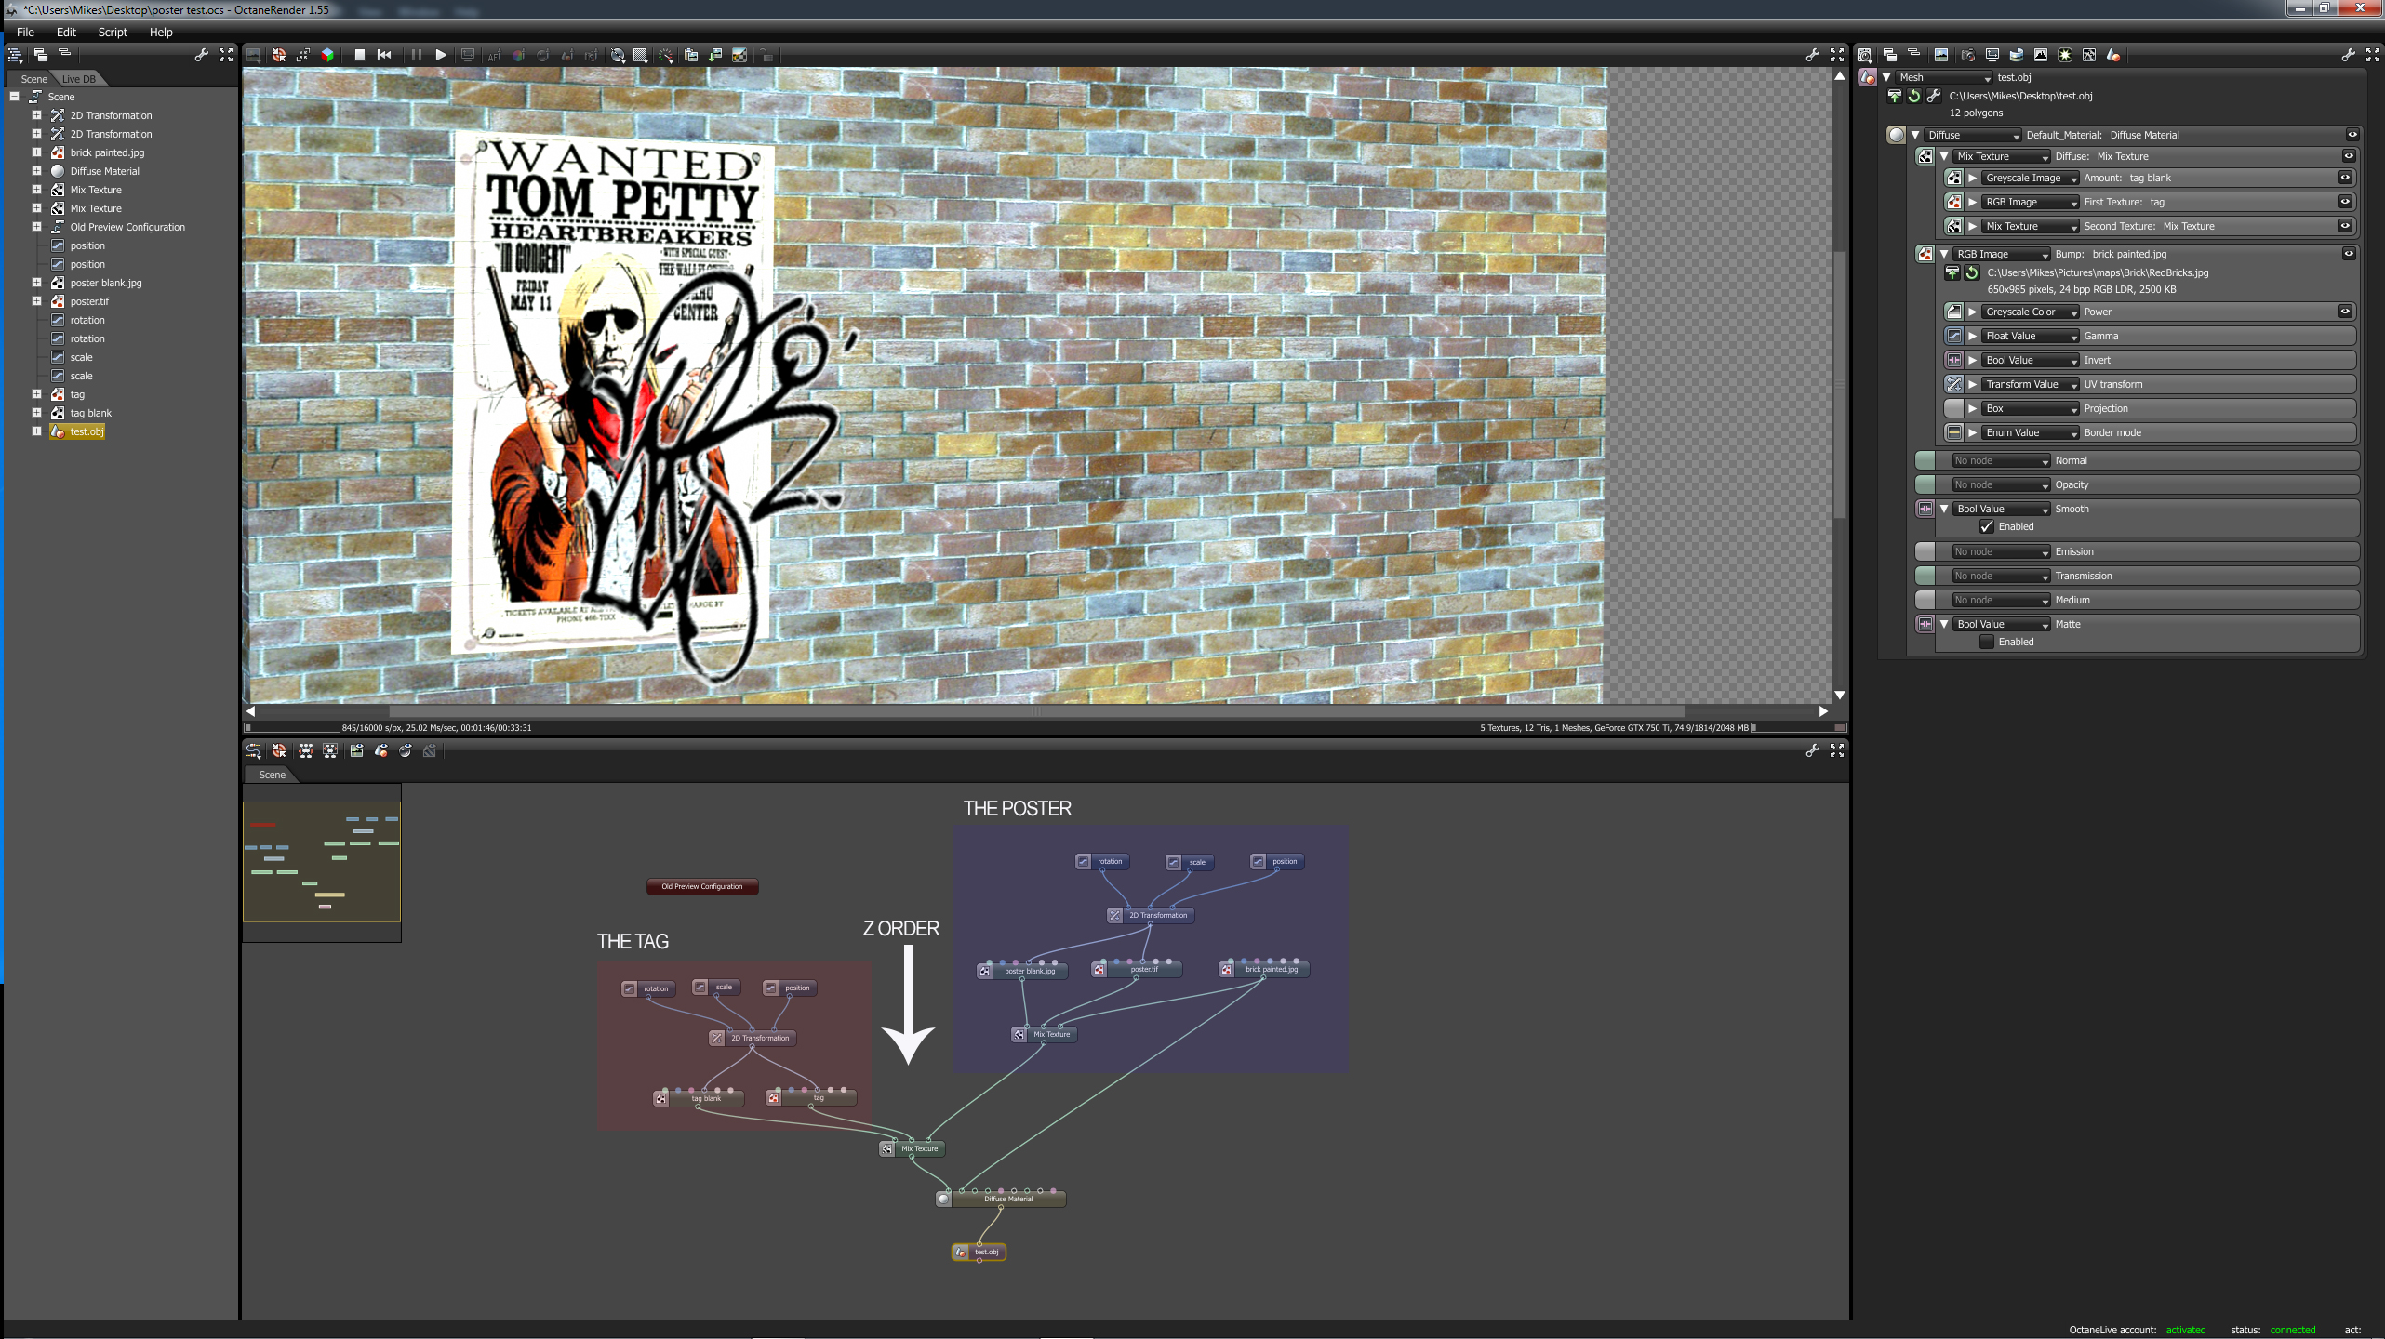Restart render with the rewind icon
This screenshot has height=1339, width=2385.
click(x=384, y=55)
